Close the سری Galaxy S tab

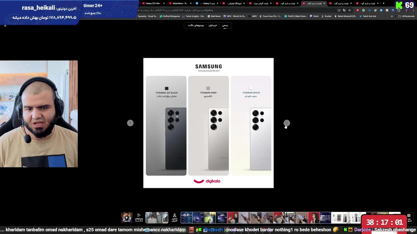[x=217, y=3]
